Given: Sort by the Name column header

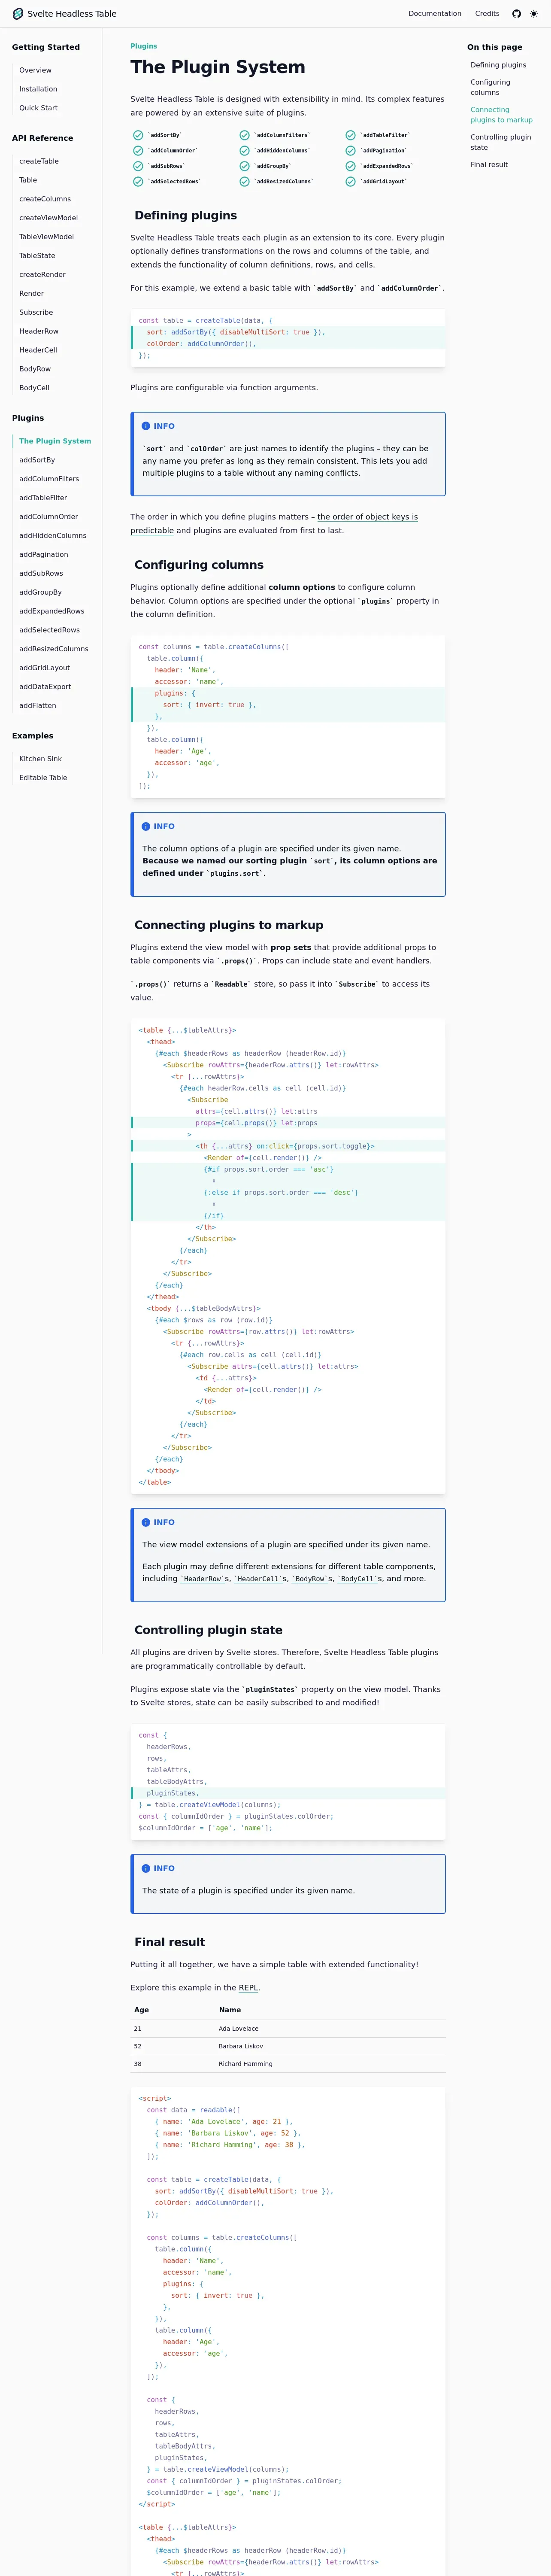Looking at the screenshot, I should point(230,2010).
